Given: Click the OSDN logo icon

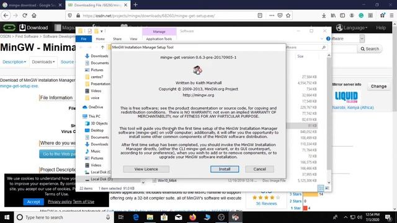Looking at the screenshot, I should click(x=9, y=27).
